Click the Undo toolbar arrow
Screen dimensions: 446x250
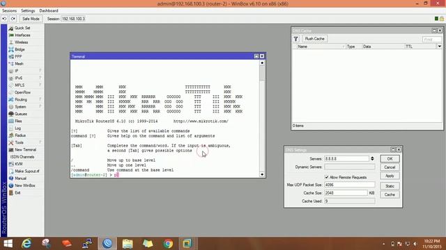click(x=4, y=19)
